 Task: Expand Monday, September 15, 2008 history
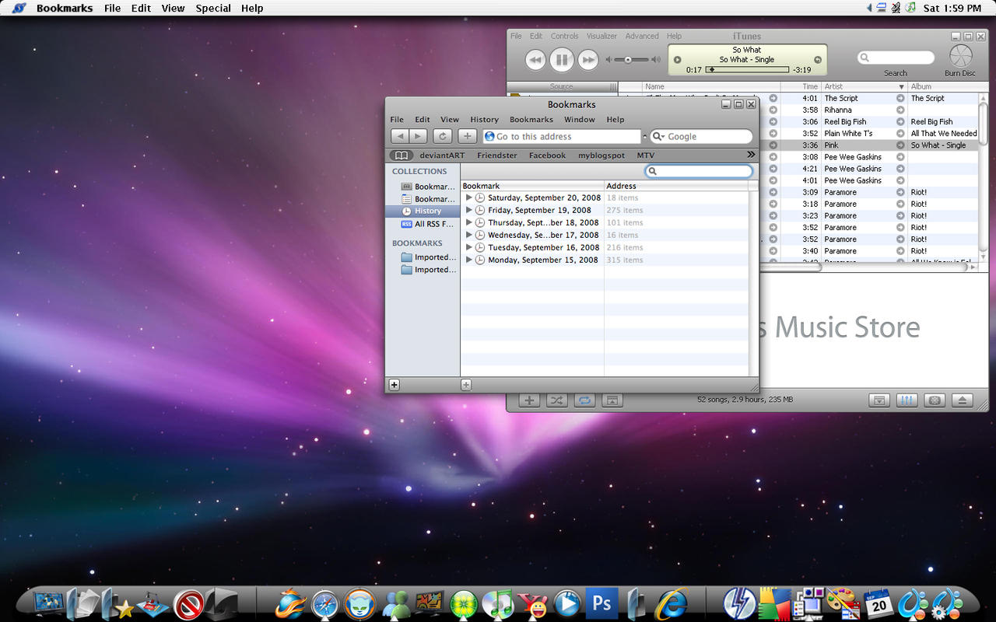pyautogui.click(x=469, y=260)
